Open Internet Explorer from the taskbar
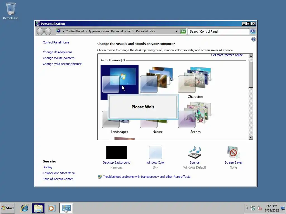The image size is (286, 214). pos(25,208)
